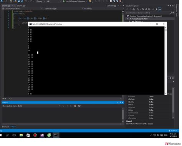Open Microsoft Store from the taskbar

pos(28,135)
